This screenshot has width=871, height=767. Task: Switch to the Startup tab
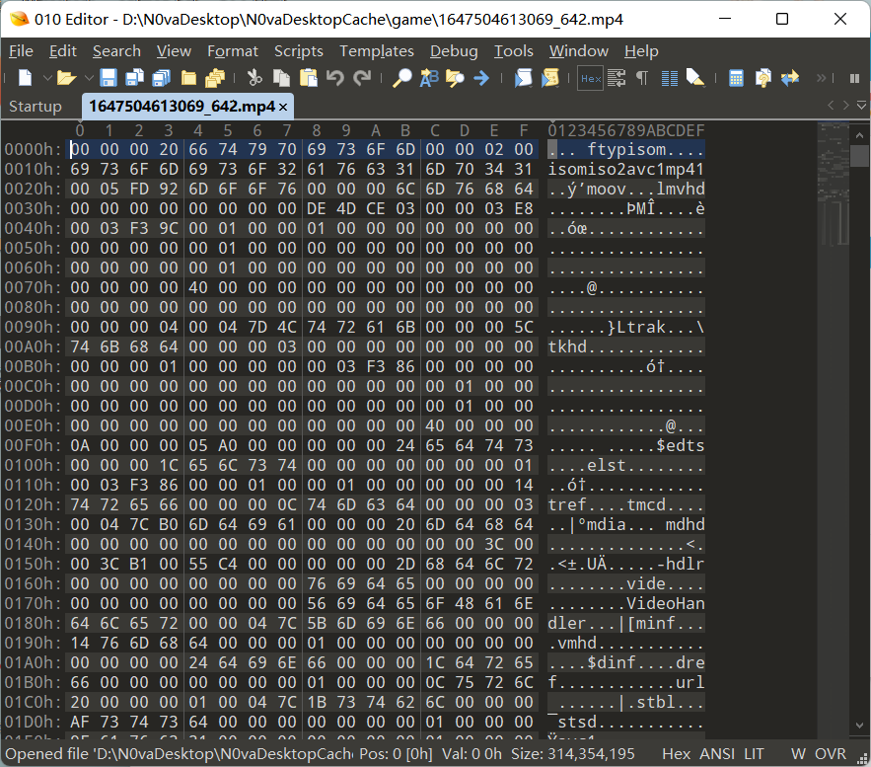[36, 107]
